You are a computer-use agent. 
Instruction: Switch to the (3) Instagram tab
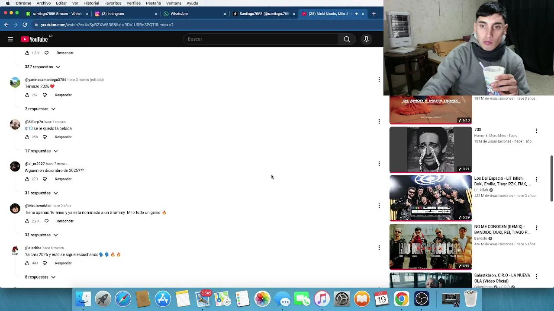point(126,14)
